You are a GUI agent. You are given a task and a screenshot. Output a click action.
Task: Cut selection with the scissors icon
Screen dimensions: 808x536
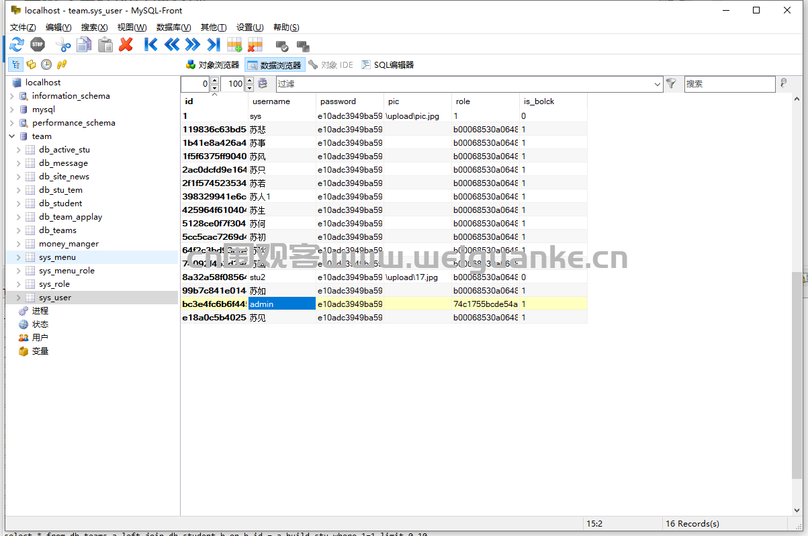63,45
